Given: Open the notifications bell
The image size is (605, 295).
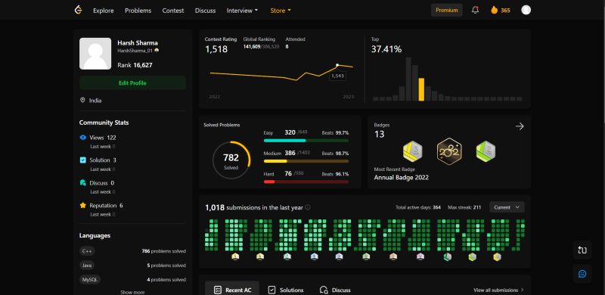Looking at the screenshot, I should tap(476, 10).
